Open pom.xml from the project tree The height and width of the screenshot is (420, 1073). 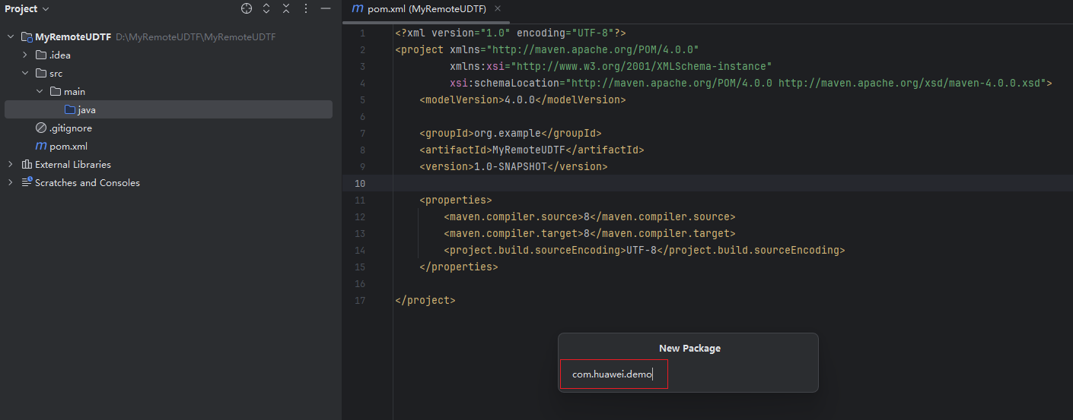click(x=68, y=147)
